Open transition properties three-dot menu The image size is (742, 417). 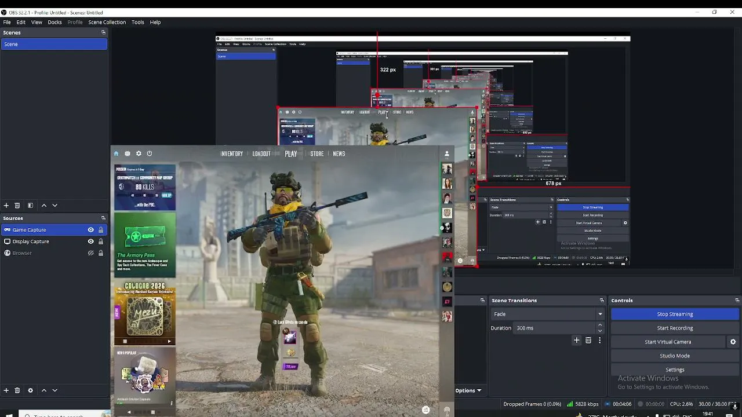click(x=599, y=341)
